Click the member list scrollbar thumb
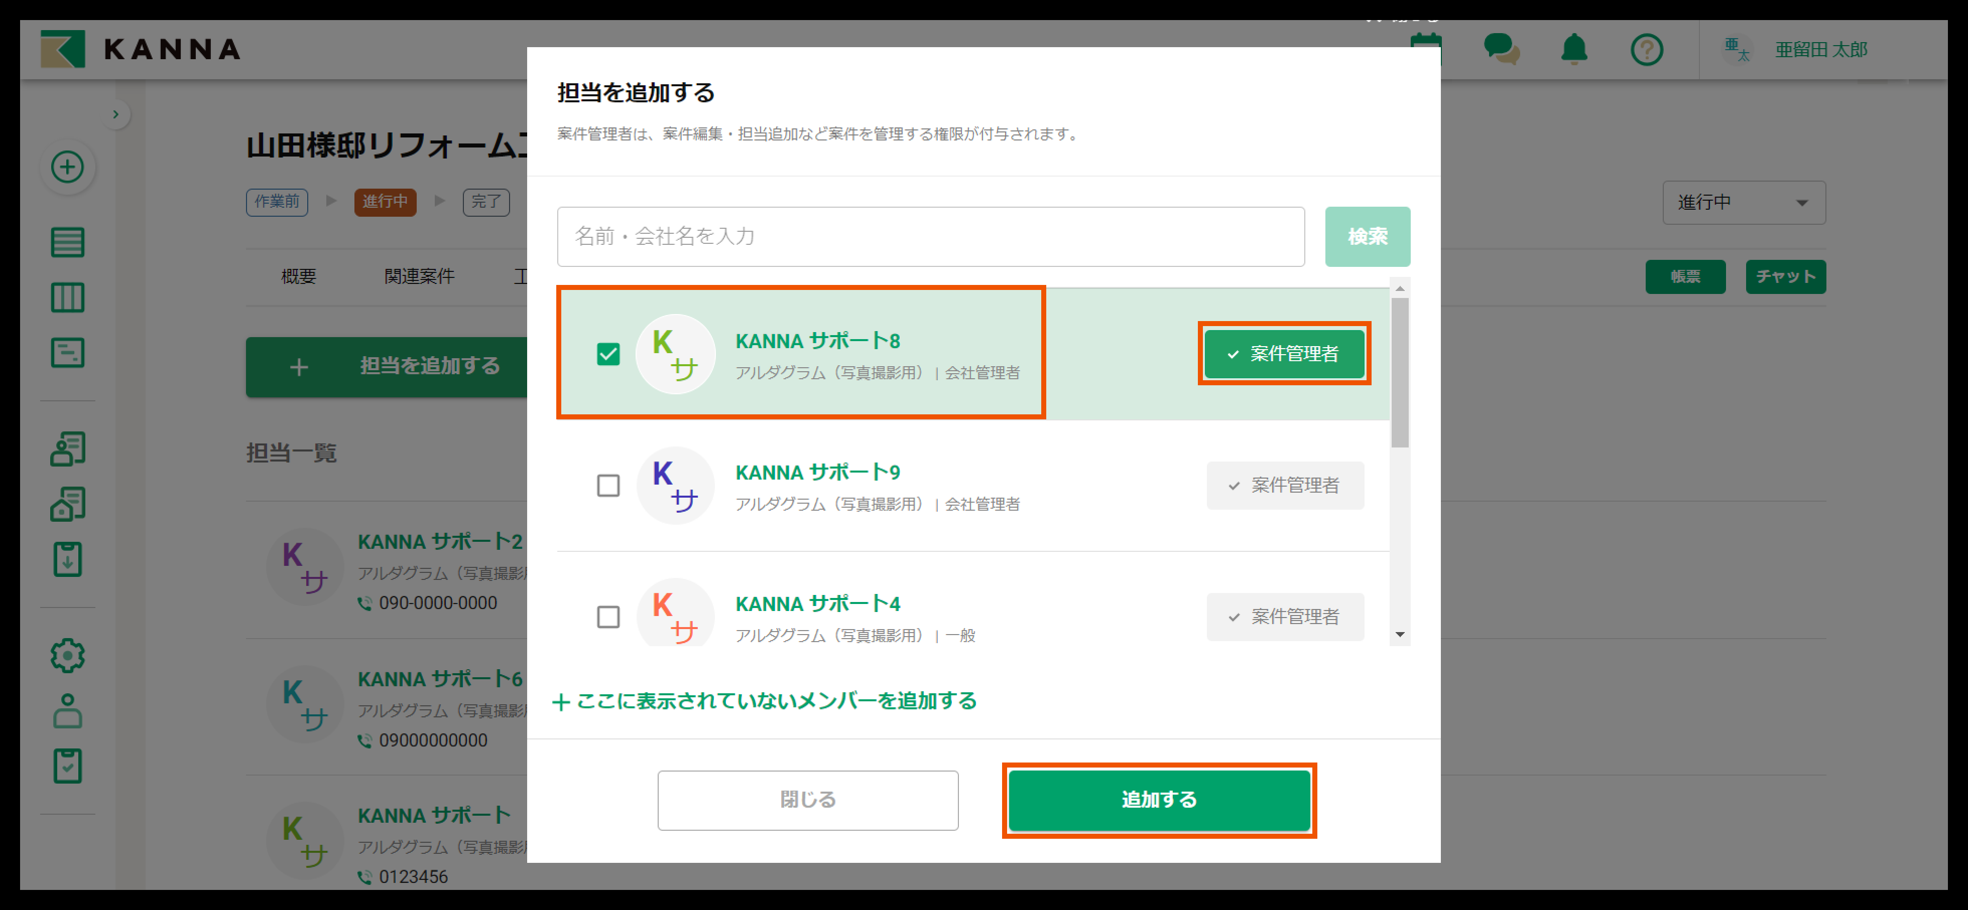 [1400, 373]
